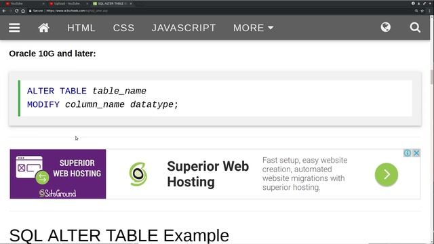
Task: Click the green arrow ad button
Action: pyautogui.click(x=387, y=174)
